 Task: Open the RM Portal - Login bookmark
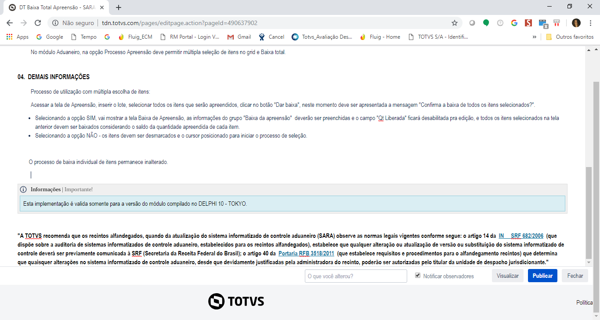pos(190,37)
